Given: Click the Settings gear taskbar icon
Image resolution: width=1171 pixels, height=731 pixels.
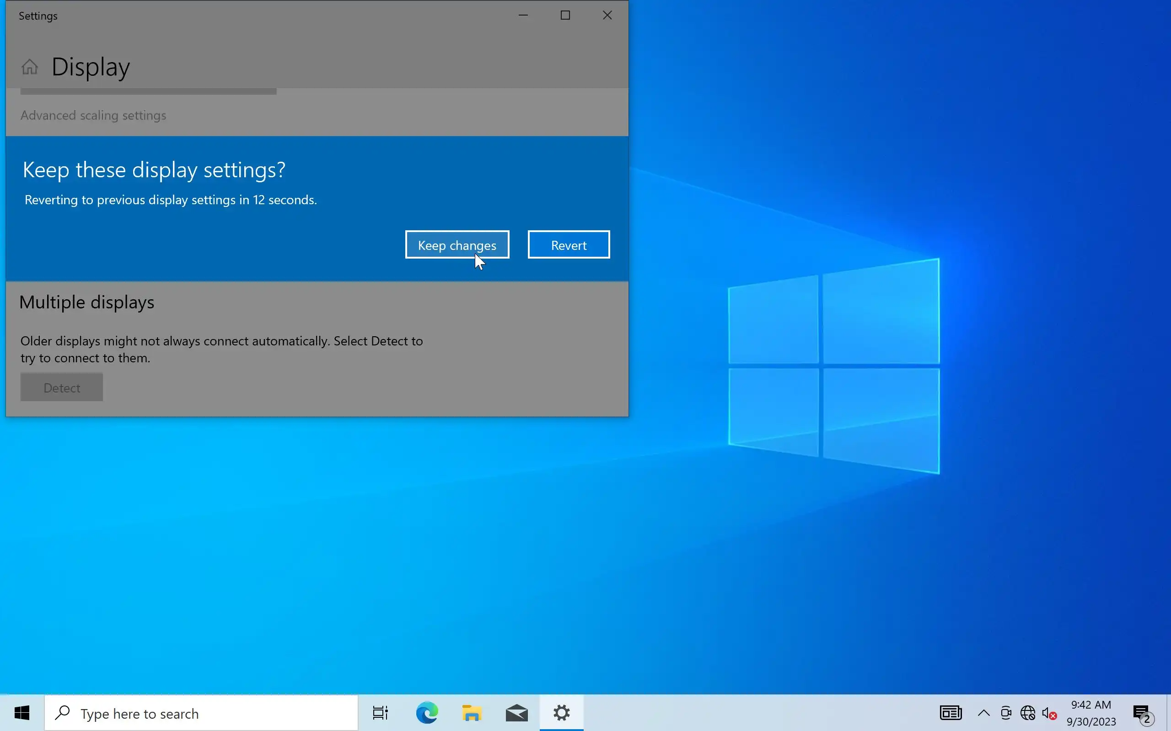Looking at the screenshot, I should click(x=561, y=713).
